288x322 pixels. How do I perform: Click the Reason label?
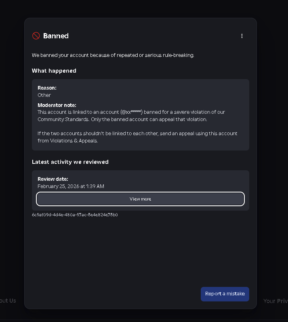[47, 88]
